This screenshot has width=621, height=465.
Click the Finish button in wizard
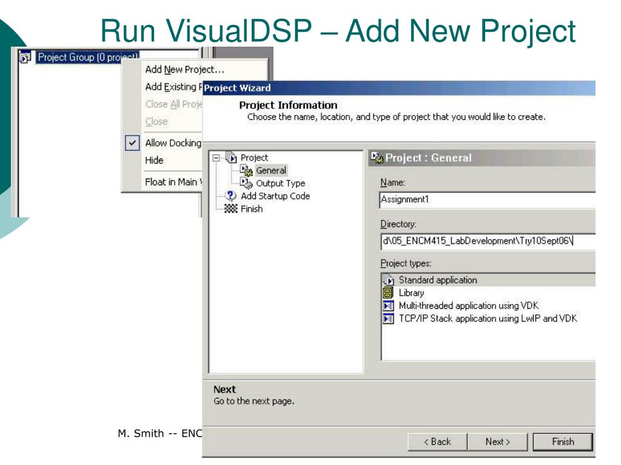coord(563,441)
